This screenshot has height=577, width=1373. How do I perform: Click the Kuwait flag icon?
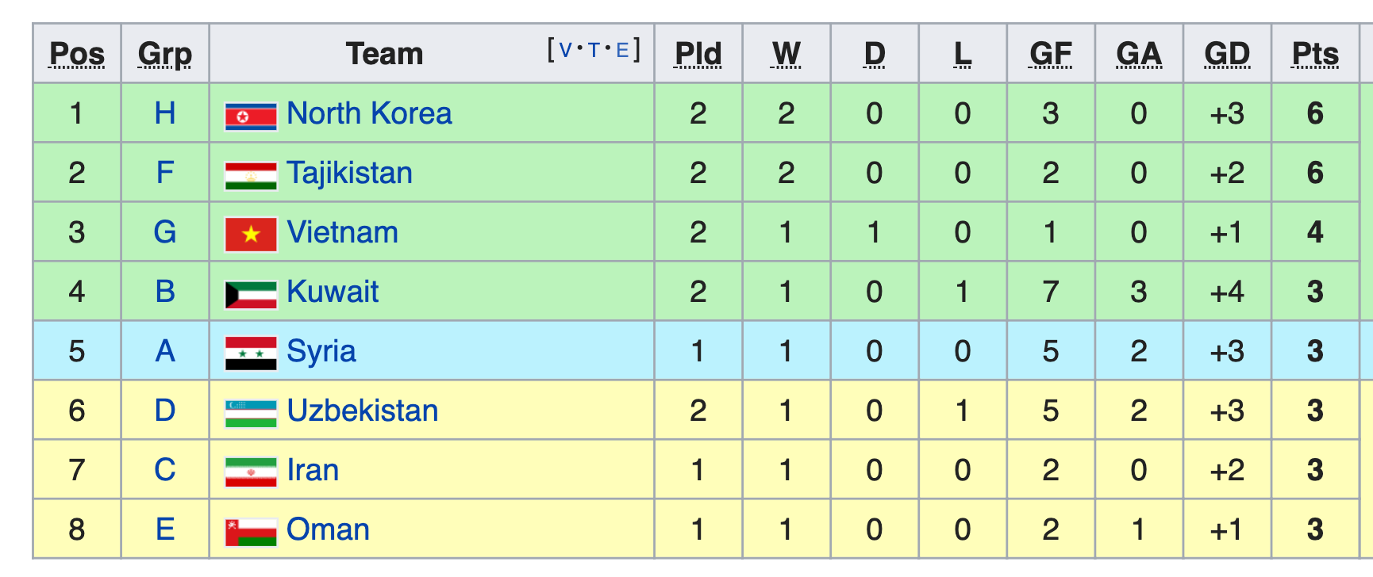click(x=251, y=294)
